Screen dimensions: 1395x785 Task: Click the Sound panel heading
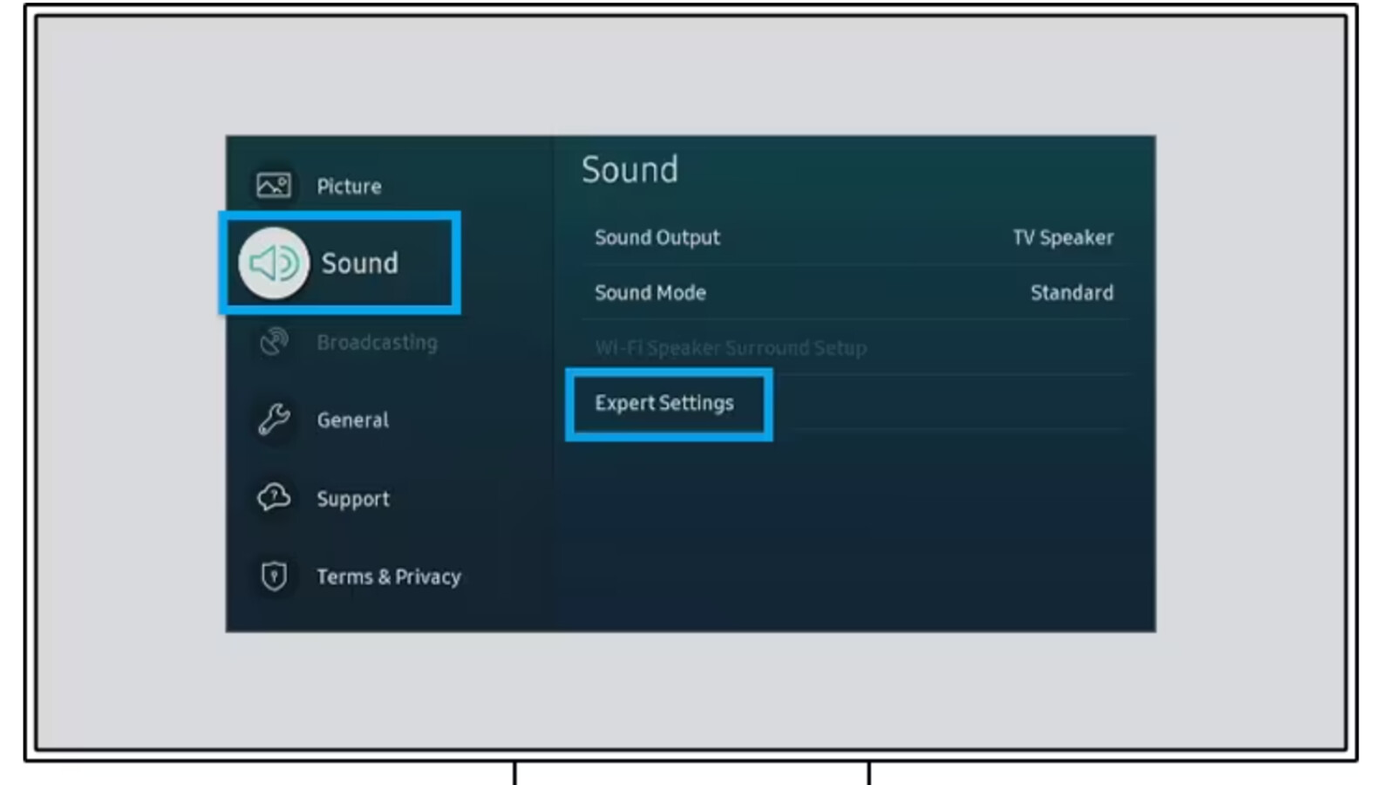click(631, 169)
